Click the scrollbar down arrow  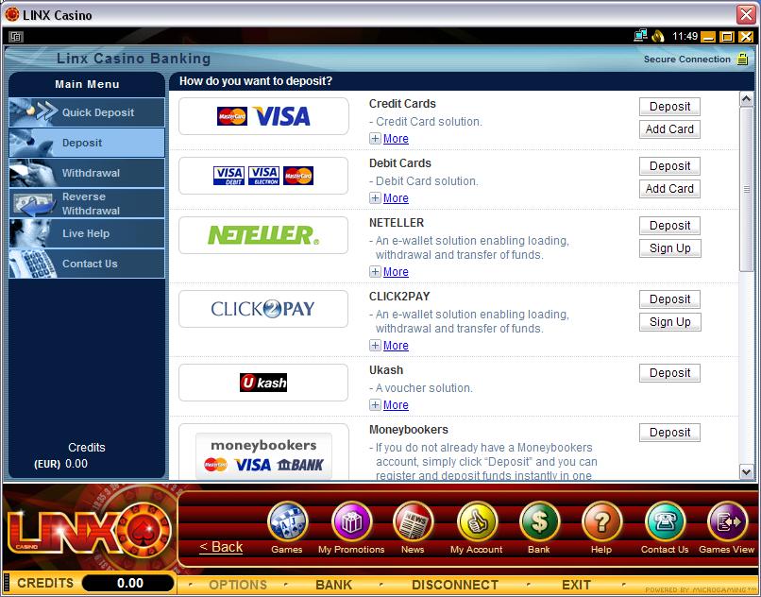pyautogui.click(x=746, y=471)
